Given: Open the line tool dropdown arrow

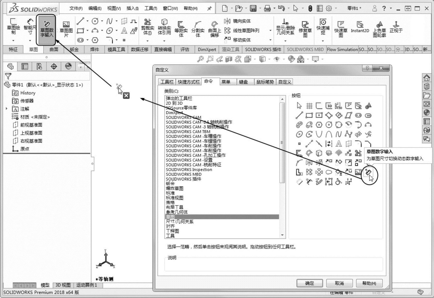Looking at the screenshot, I should 87,21.
